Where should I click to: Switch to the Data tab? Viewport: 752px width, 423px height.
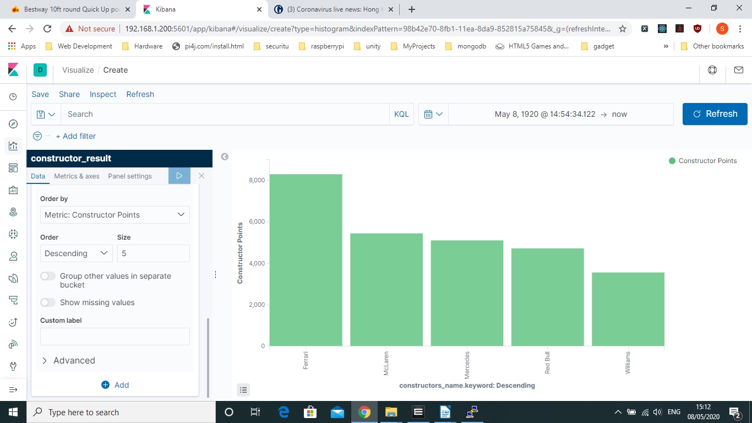click(38, 176)
